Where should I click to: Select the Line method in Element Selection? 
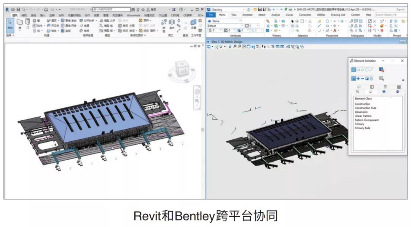click(371, 70)
